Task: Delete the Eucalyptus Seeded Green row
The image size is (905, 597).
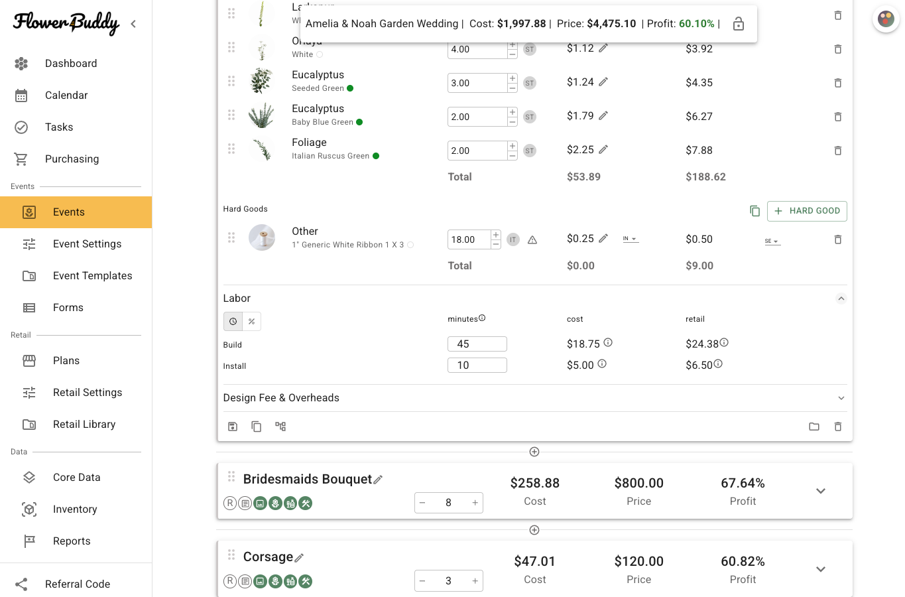Action: click(x=838, y=83)
